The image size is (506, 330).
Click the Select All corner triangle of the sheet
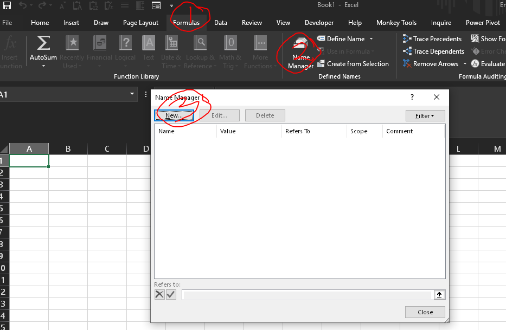[x=4, y=148]
